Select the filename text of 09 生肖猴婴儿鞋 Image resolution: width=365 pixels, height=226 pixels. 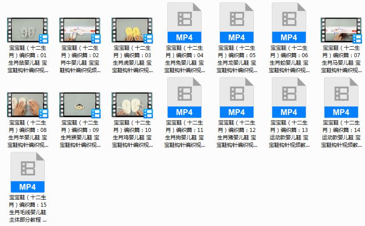[80, 134]
